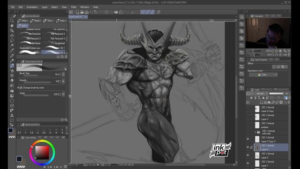Select the Lasso selection tool

click(12, 40)
